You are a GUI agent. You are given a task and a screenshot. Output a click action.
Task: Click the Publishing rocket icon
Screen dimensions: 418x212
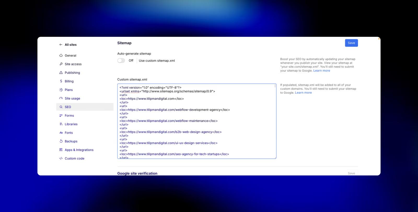click(61, 72)
